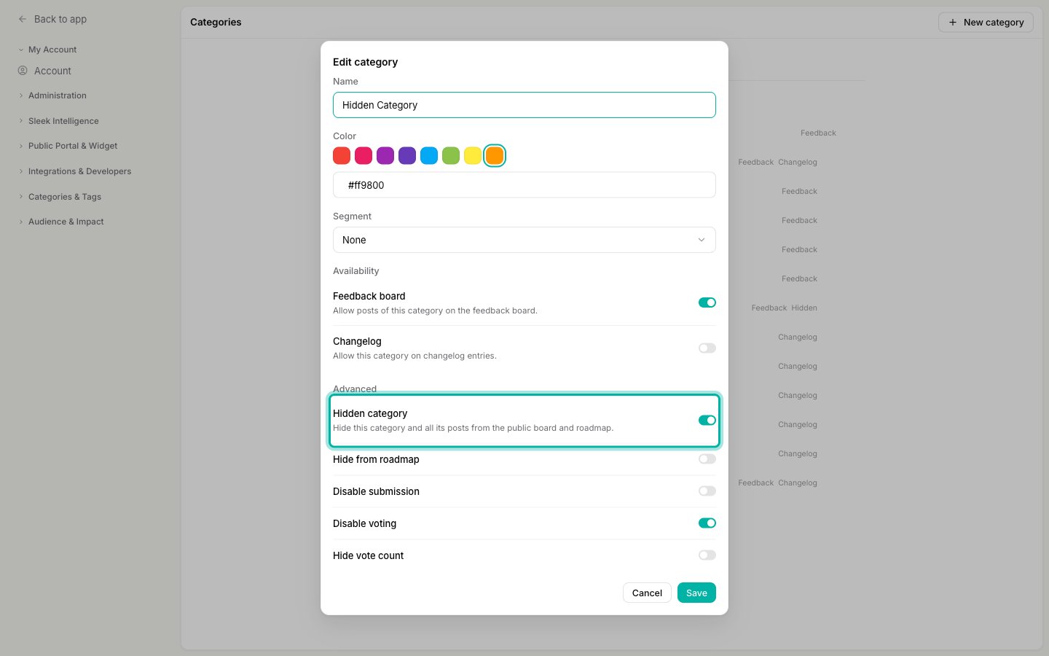The height and width of the screenshot is (656, 1049).
Task: Pick the light blue color swatch
Action: (x=429, y=155)
